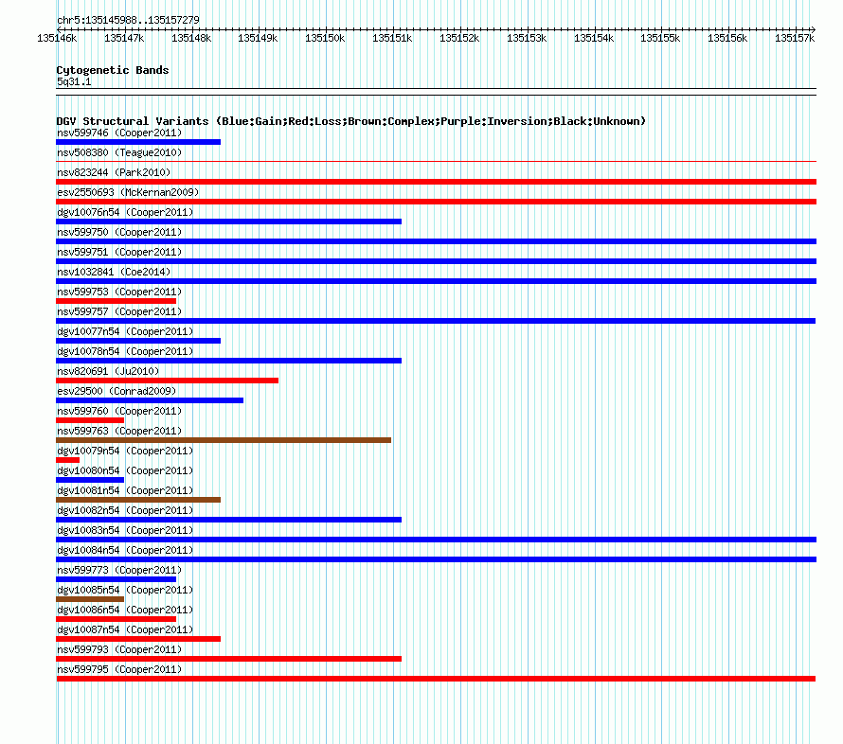
Task: Click the chr5:135145988..135157279 region label
Action: point(128,20)
